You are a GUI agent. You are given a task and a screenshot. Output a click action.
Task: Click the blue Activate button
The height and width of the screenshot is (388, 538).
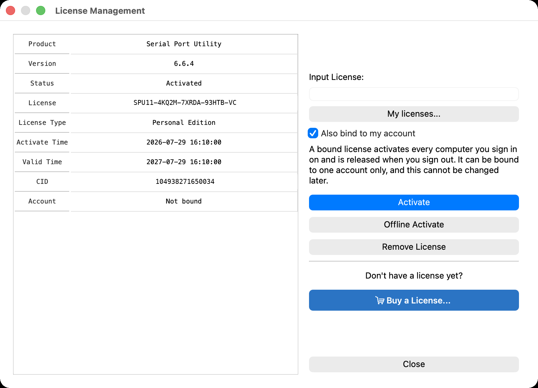(x=414, y=202)
